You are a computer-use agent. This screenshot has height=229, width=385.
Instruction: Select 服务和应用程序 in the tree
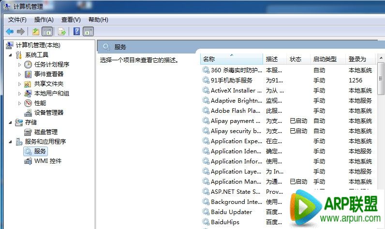45,142
